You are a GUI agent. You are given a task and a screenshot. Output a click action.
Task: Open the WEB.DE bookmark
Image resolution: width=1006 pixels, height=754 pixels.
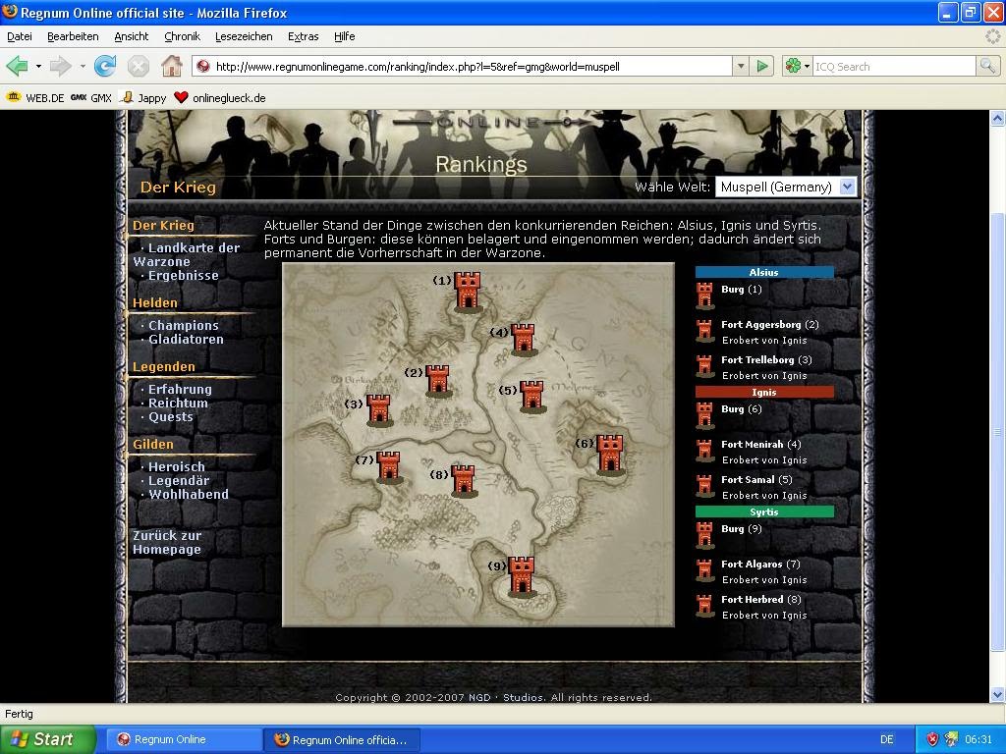coord(35,98)
